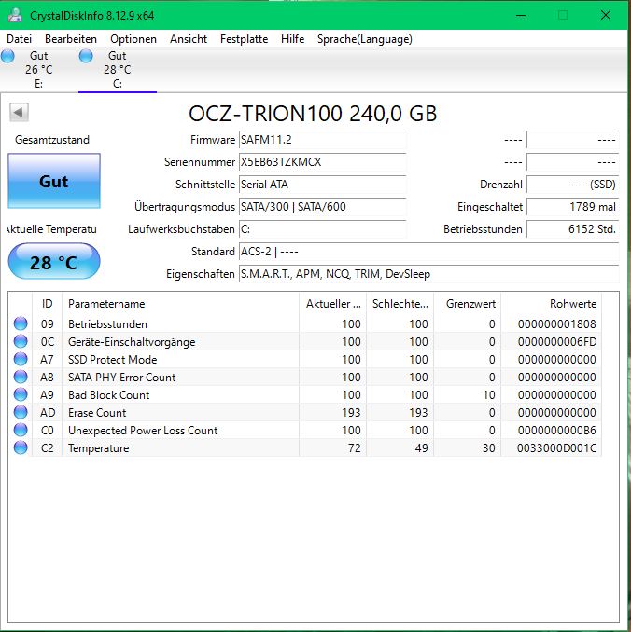The width and height of the screenshot is (631, 632).
Task: Click the Rohwerte column header
Action: tap(551, 304)
